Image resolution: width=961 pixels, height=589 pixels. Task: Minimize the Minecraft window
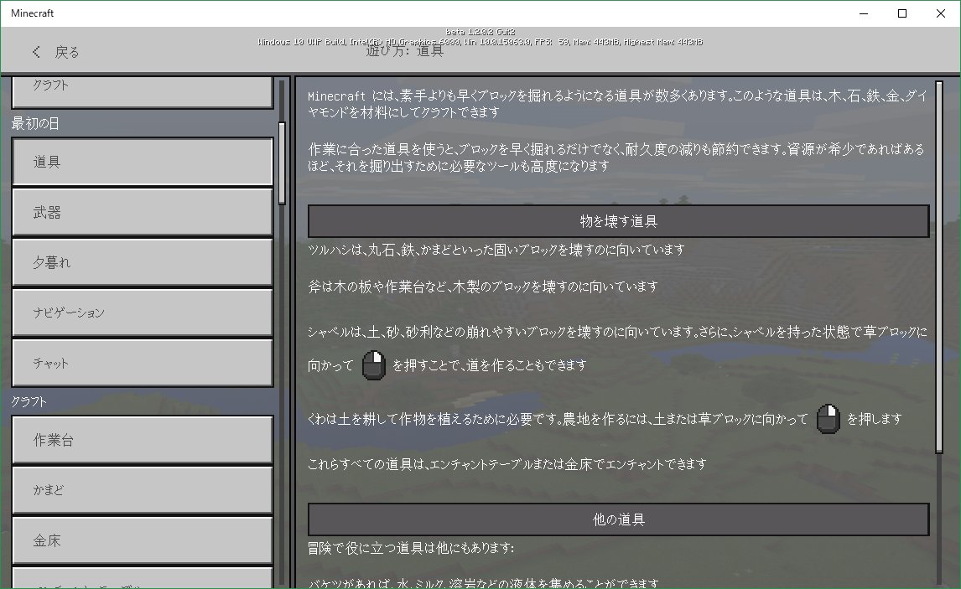click(864, 13)
